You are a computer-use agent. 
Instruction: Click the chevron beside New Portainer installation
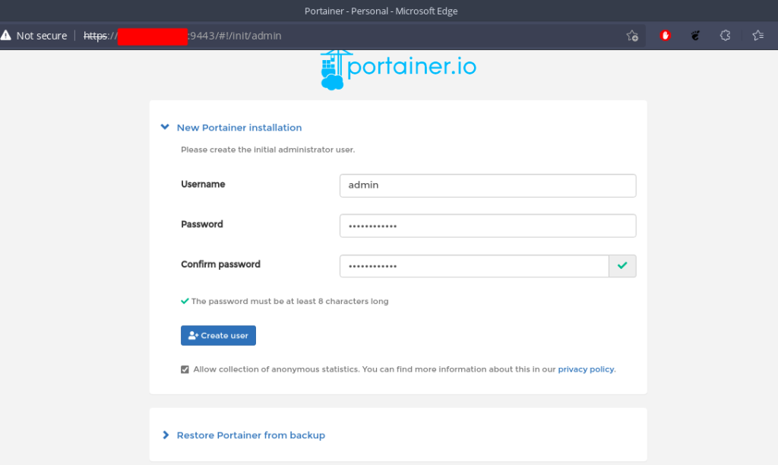click(x=165, y=127)
